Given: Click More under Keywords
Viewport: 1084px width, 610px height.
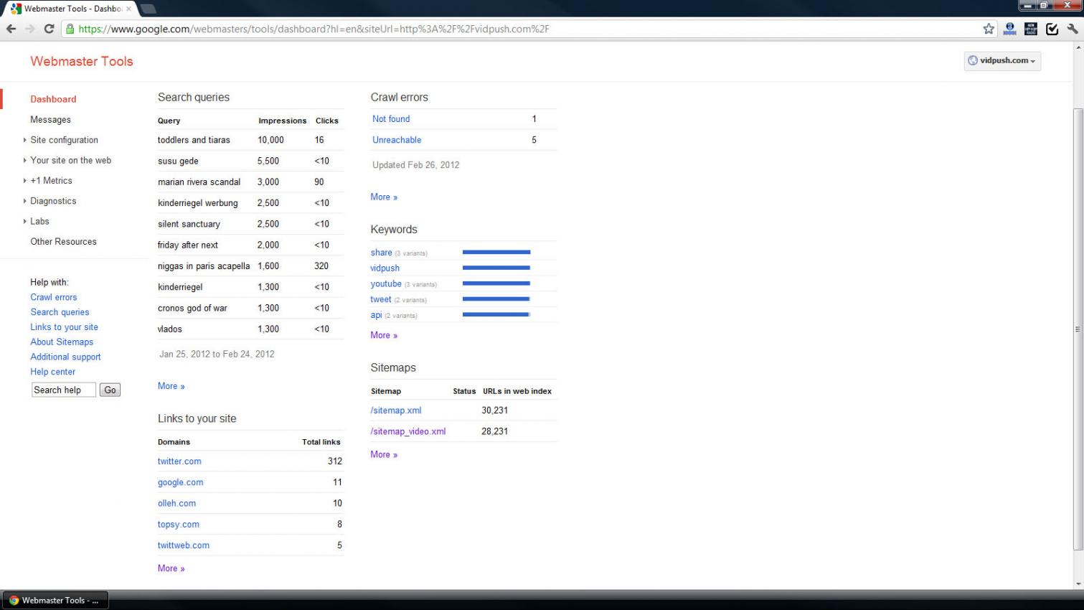Looking at the screenshot, I should pos(384,335).
